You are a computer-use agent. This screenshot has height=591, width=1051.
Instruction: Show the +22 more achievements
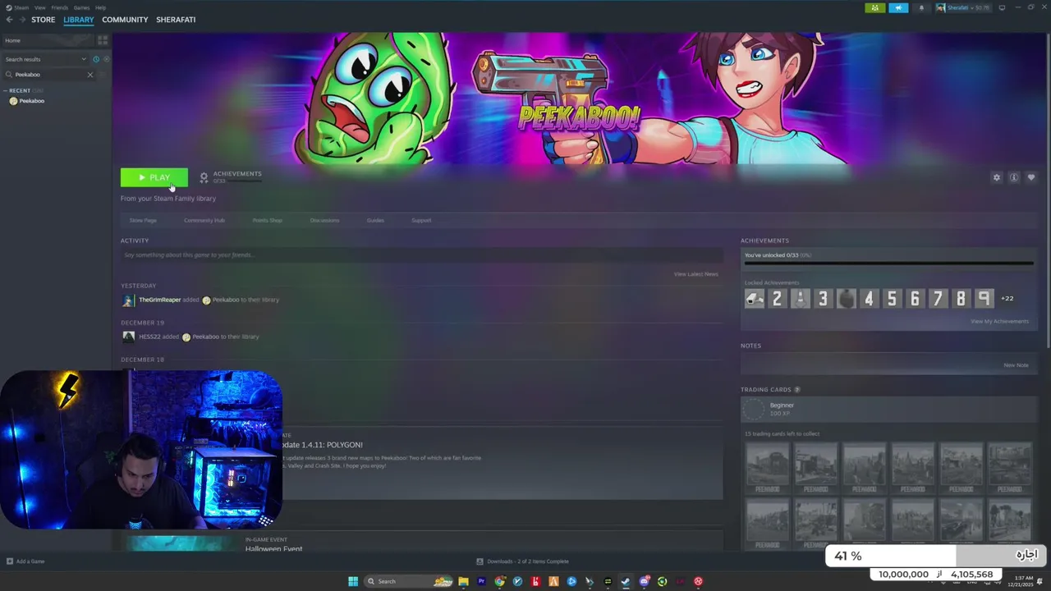tap(1007, 299)
